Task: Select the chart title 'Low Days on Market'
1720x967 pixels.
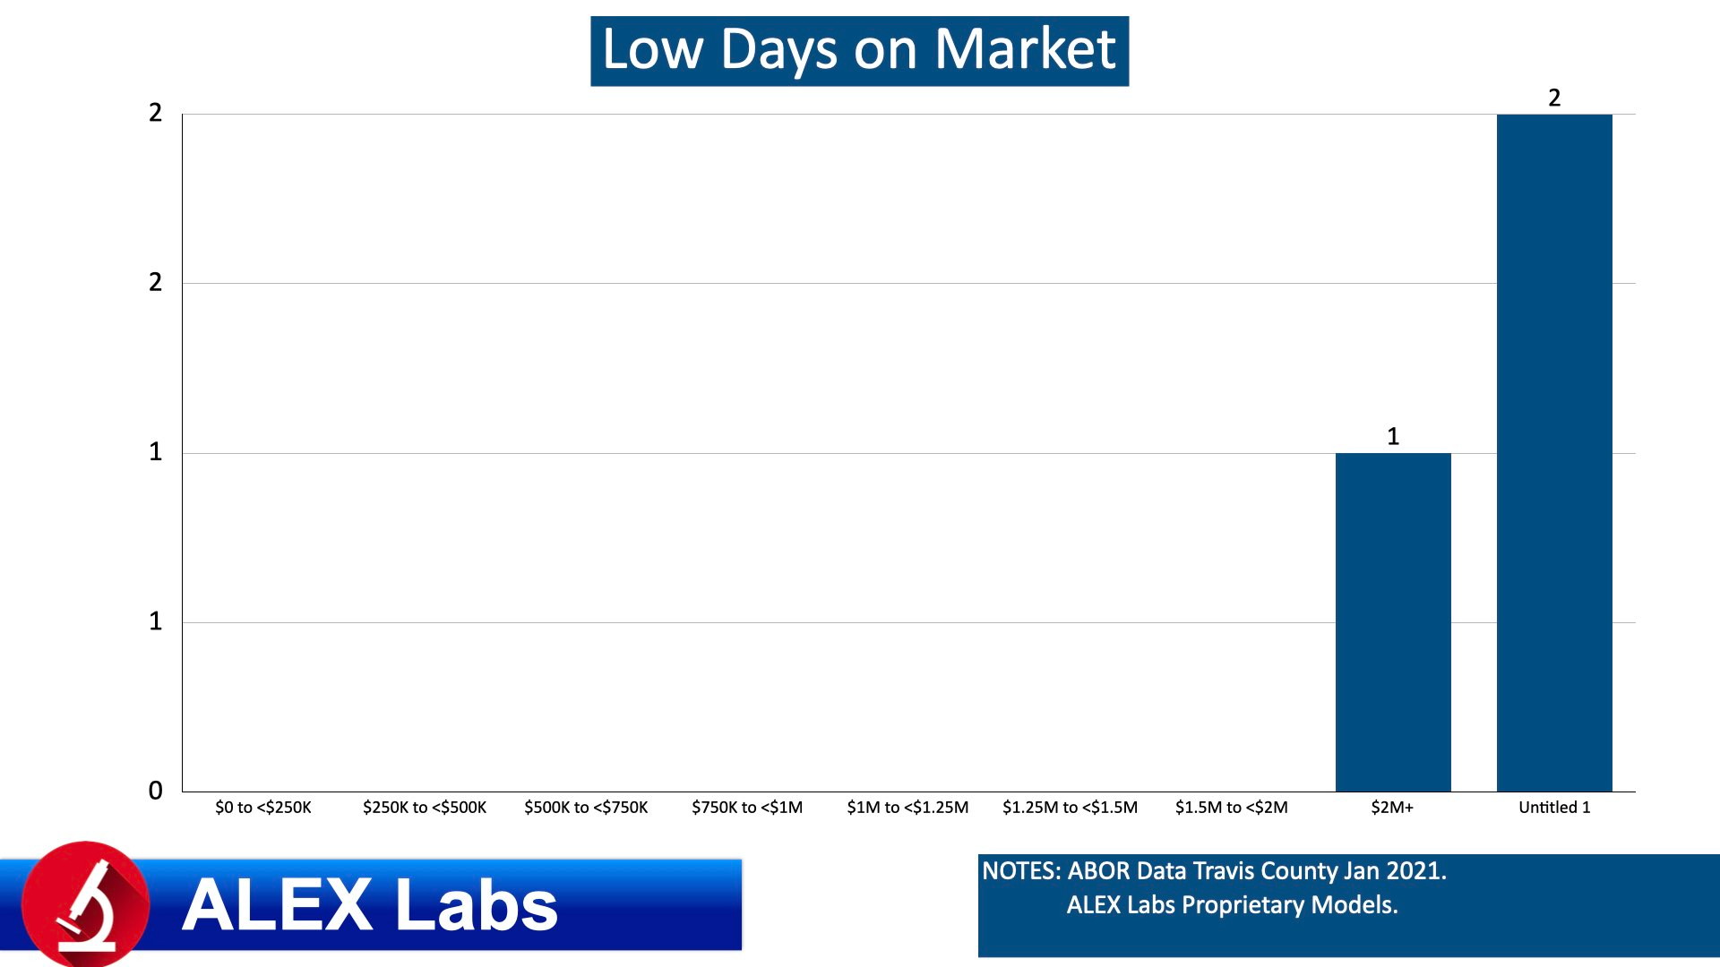Action: click(858, 51)
